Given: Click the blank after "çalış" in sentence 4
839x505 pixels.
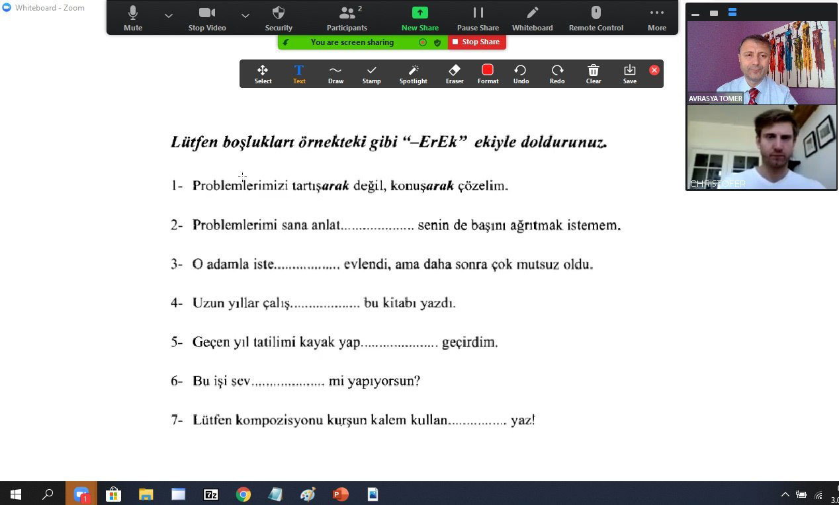Looking at the screenshot, I should [x=326, y=305].
